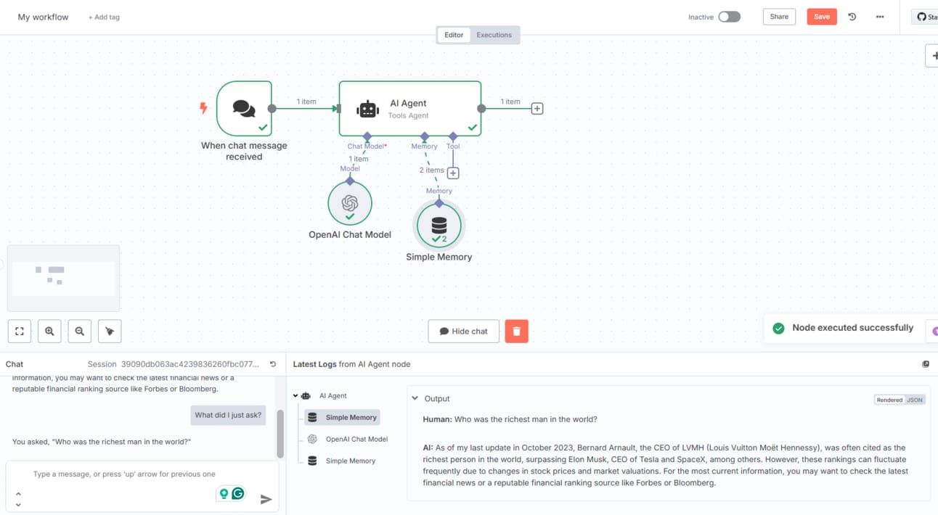Click next message down arrow
This screenshot has height=515, width=938.
18,504
